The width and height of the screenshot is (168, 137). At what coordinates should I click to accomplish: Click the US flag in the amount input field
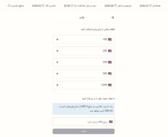[x=111, y=122]
